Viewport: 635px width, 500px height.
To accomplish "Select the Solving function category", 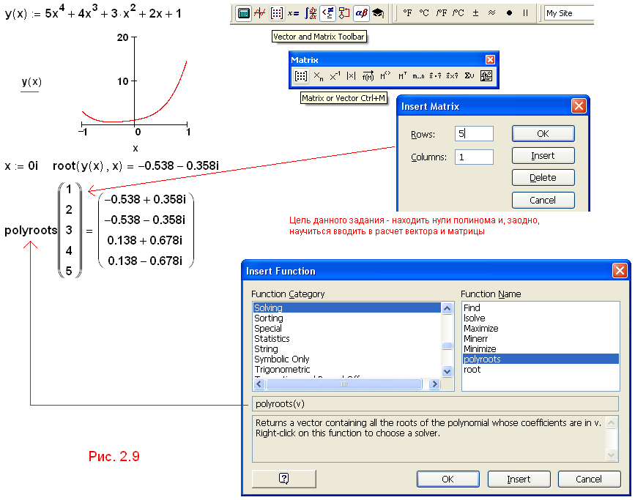I will pyautogui.click(x=346, y=307).
